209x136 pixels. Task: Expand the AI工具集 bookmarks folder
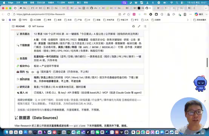35,20
